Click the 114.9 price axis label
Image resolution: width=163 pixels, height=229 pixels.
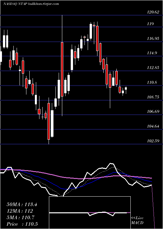pyautogui.click(x=152, y=53)
